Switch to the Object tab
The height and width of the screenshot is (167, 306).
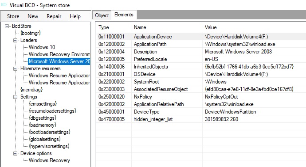coord(102,15)
